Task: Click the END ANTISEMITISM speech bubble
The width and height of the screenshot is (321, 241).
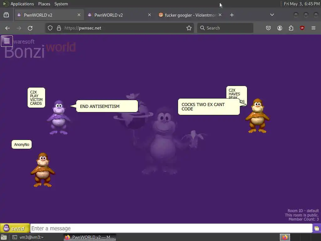Action: pos(107,106)
